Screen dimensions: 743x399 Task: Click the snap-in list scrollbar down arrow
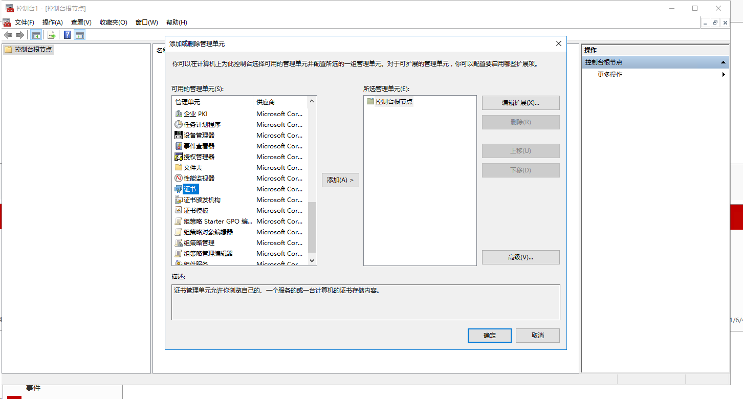pos(312,260)
